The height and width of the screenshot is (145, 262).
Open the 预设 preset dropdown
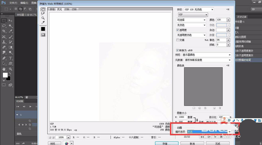pyautogui.click(x=199, y=9)
